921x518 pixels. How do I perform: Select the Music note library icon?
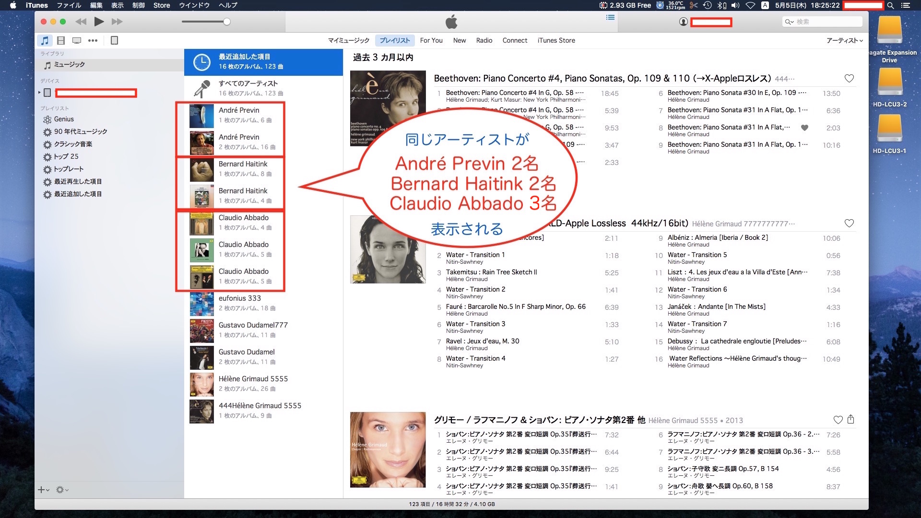click(x=45, y=40)
